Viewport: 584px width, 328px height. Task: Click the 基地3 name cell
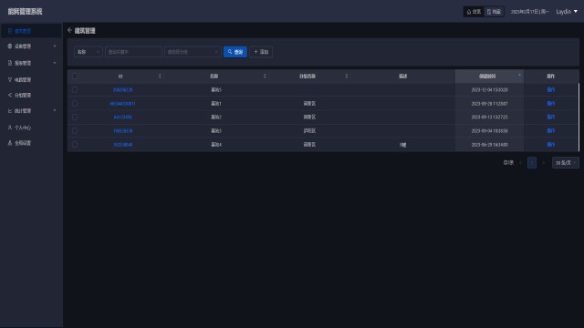pos(216,130)
